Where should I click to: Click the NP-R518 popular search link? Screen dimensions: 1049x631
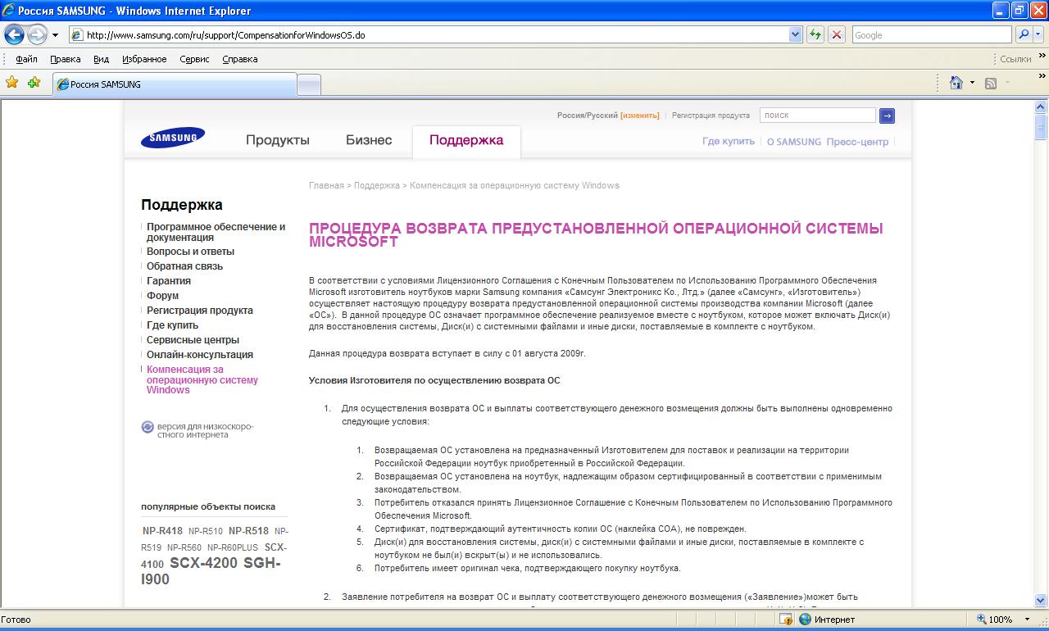[x=248, y=531]
